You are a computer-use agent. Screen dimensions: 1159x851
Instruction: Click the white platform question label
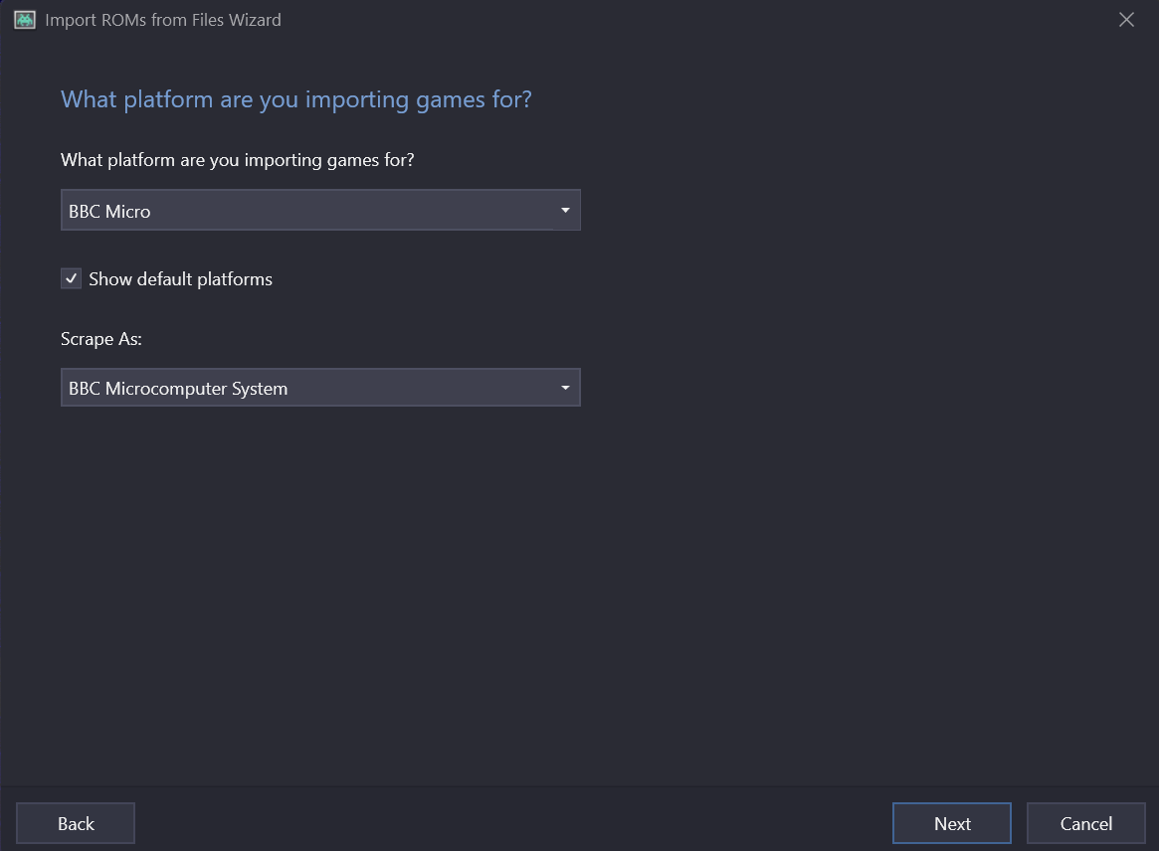coord(237,160)
